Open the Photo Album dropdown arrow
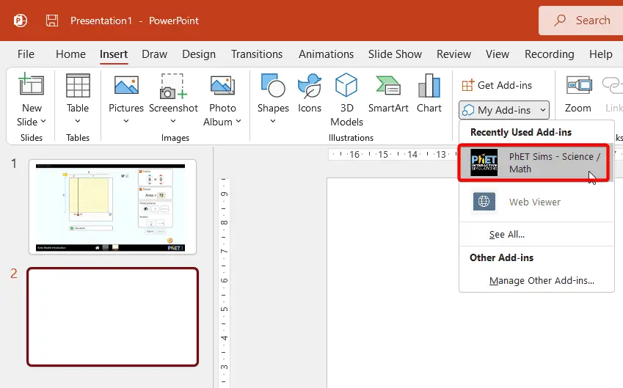Image resolution: width=623 pixels, height=388 pixels. pos(238,122)
